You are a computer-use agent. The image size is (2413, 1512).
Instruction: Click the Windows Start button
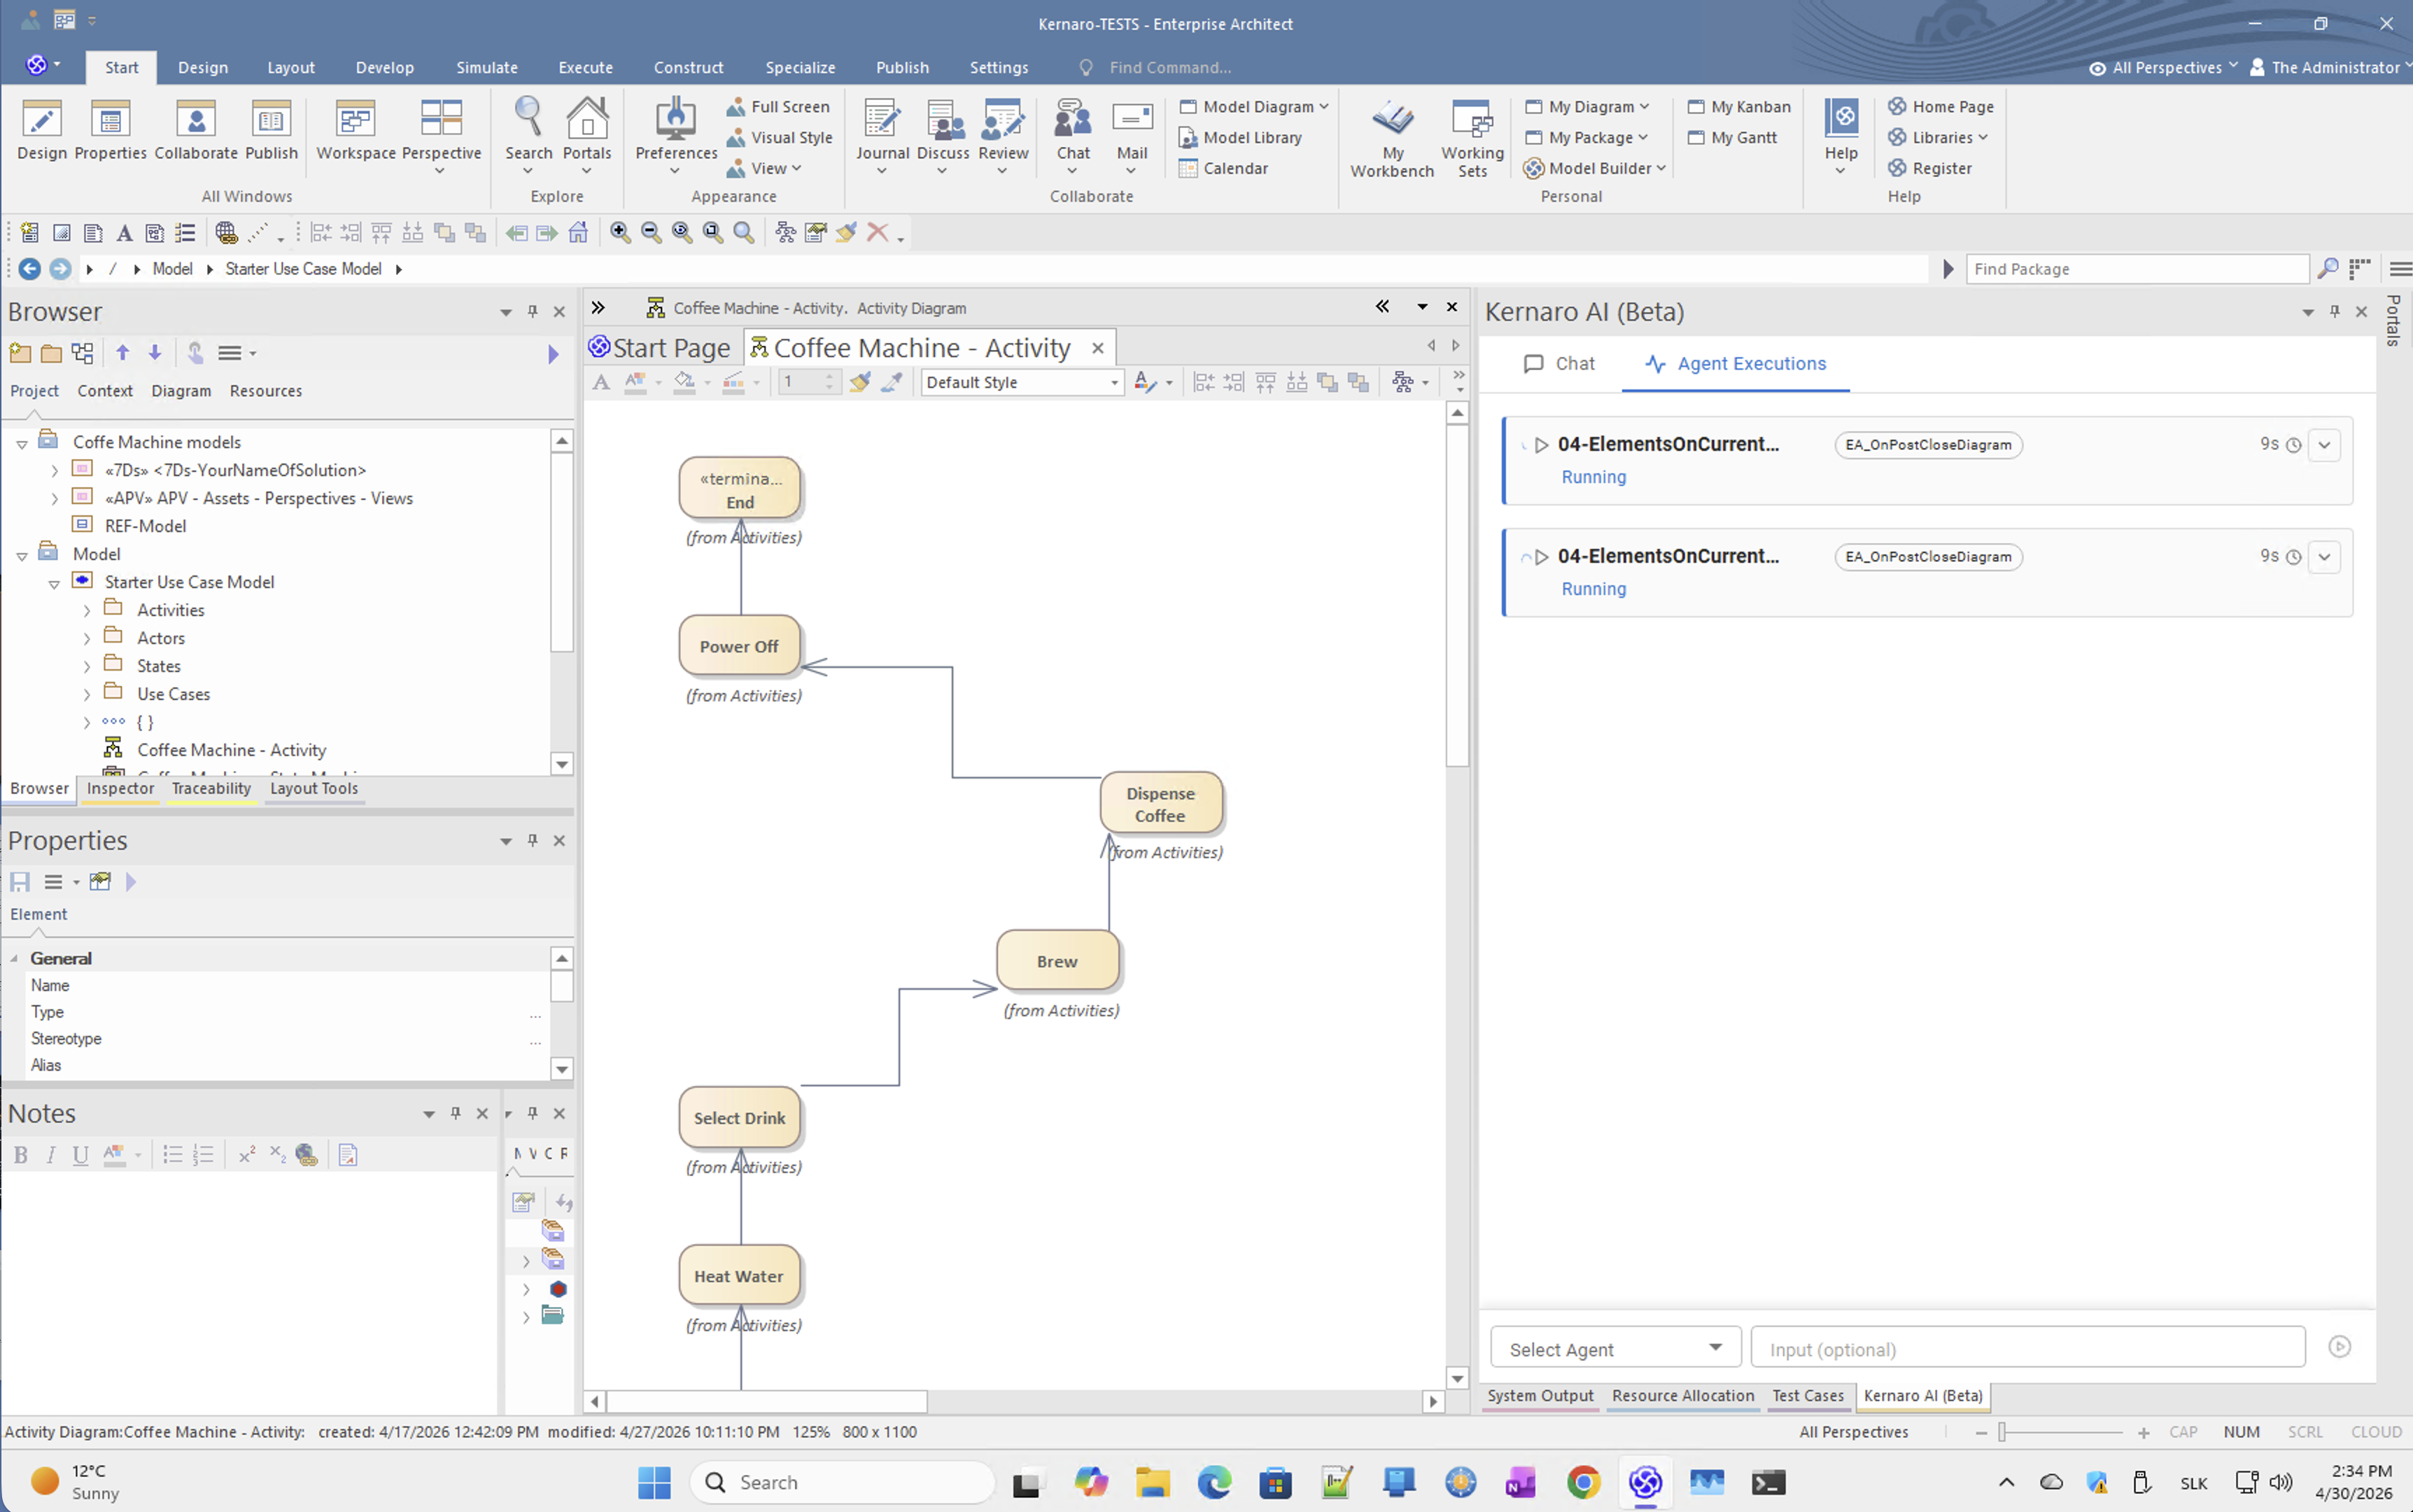click(654, 1482)
